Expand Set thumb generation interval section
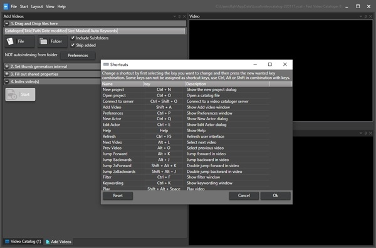The height and width of the screenshot is (248, 376). coord(7,66)
